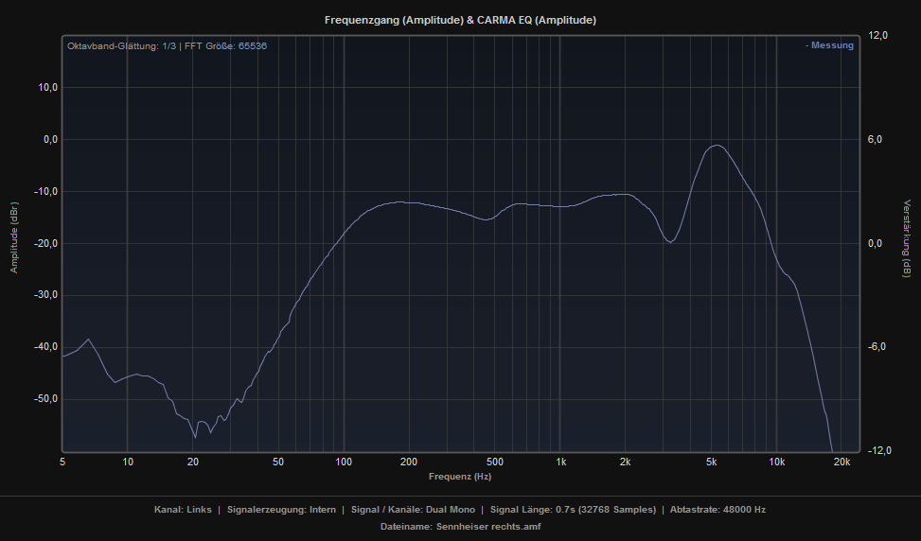921x541 pixels.
Task: Click the '10,0' amplitude axis value
Action: (x=48, y=87)
